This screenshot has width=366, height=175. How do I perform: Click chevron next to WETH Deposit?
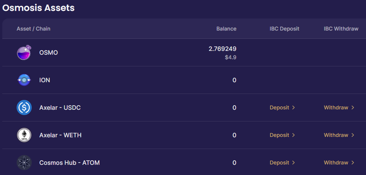pos(293,135)
